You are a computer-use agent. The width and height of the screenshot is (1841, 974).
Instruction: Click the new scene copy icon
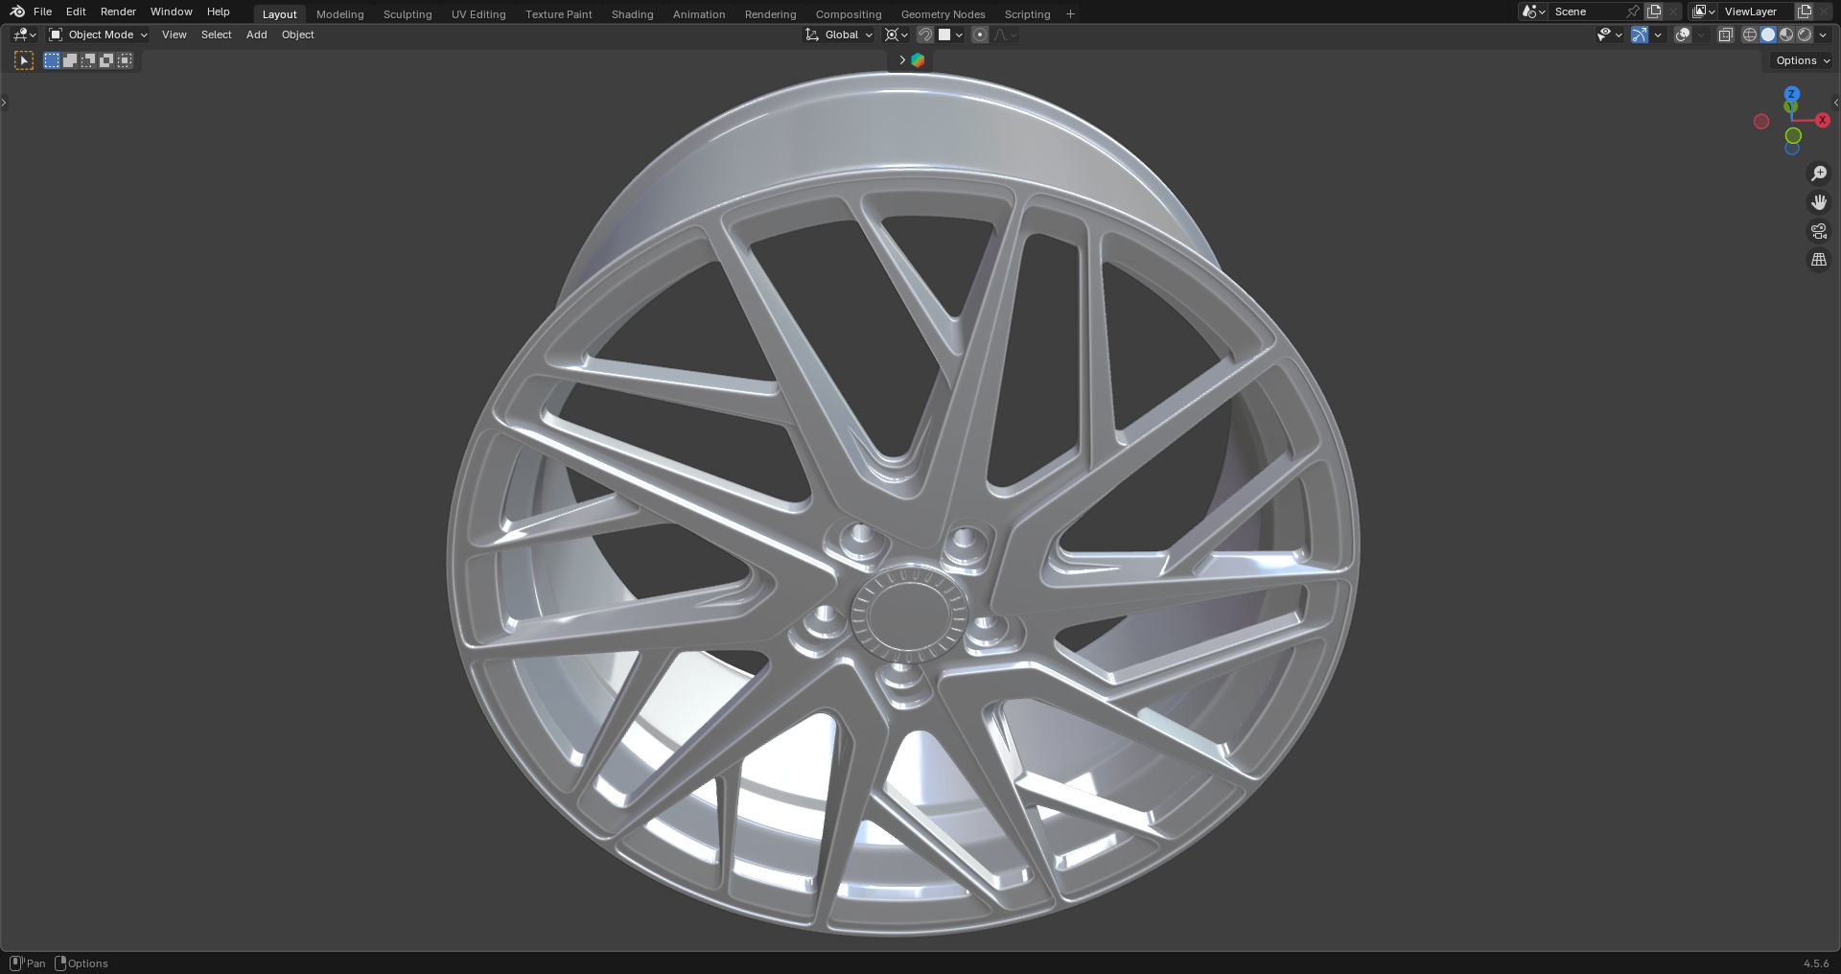point(1654,12)
